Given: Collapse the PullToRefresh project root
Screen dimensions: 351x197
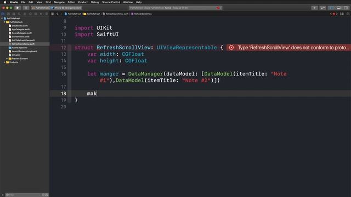Looking at the screenshot, I should tap(2, 18).
